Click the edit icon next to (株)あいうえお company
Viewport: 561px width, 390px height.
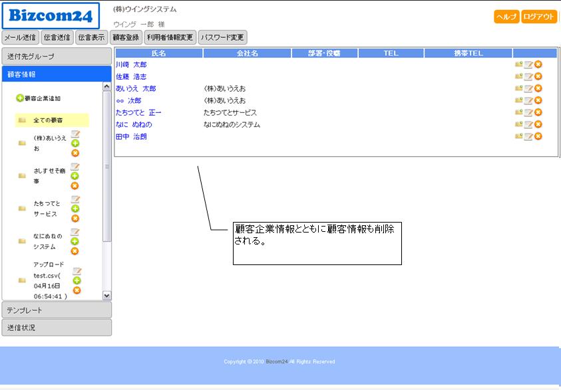tap(75, 134)
